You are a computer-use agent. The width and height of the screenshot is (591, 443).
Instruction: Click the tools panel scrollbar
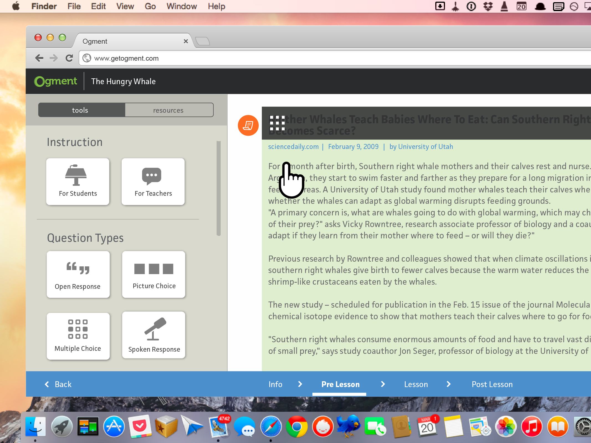click(219, 188)
